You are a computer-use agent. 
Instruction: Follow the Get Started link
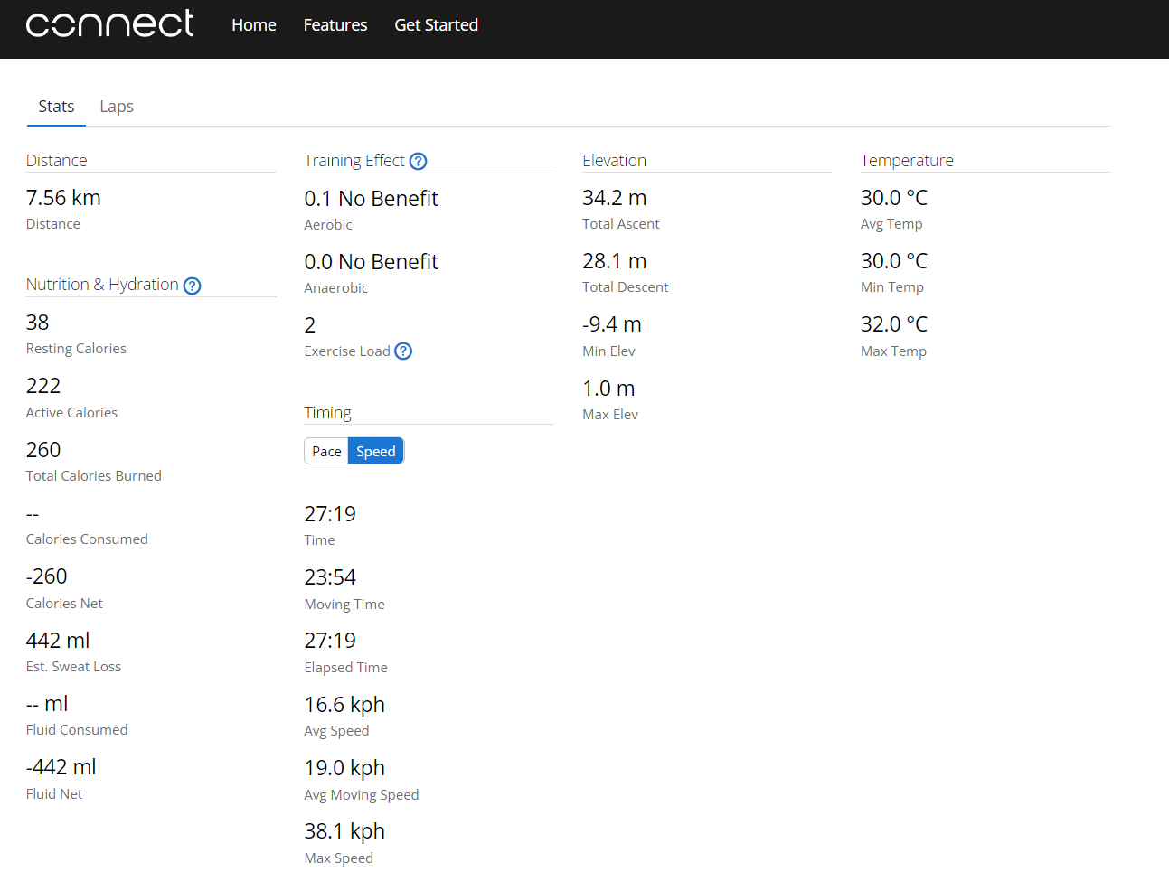[436, 25]
